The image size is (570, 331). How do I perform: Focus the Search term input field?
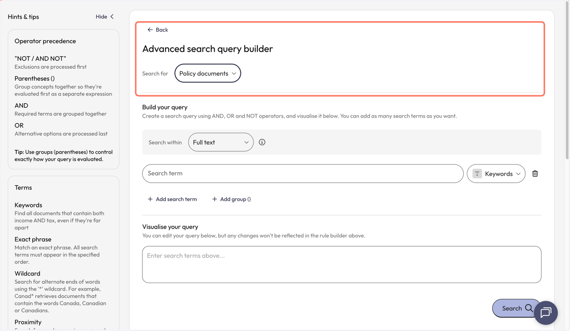click(x=303, y=174)
